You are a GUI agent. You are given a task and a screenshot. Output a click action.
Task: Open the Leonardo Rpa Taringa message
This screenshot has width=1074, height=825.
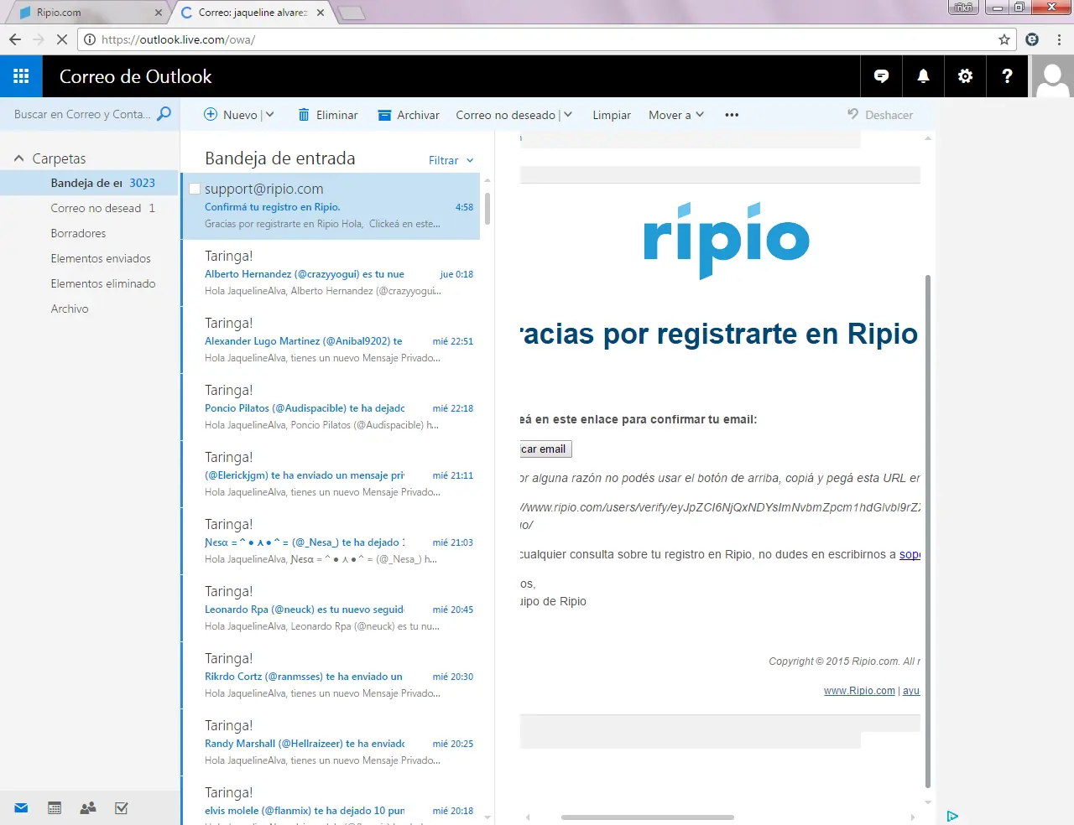pyautogui.click(x=331, y=609)
